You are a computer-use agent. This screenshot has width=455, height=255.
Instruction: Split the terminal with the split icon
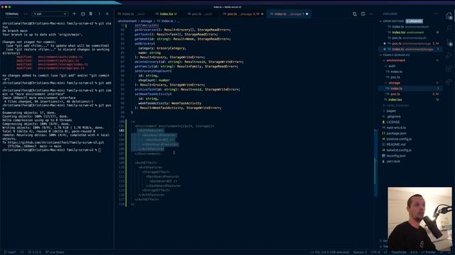[x=83, y=13]
